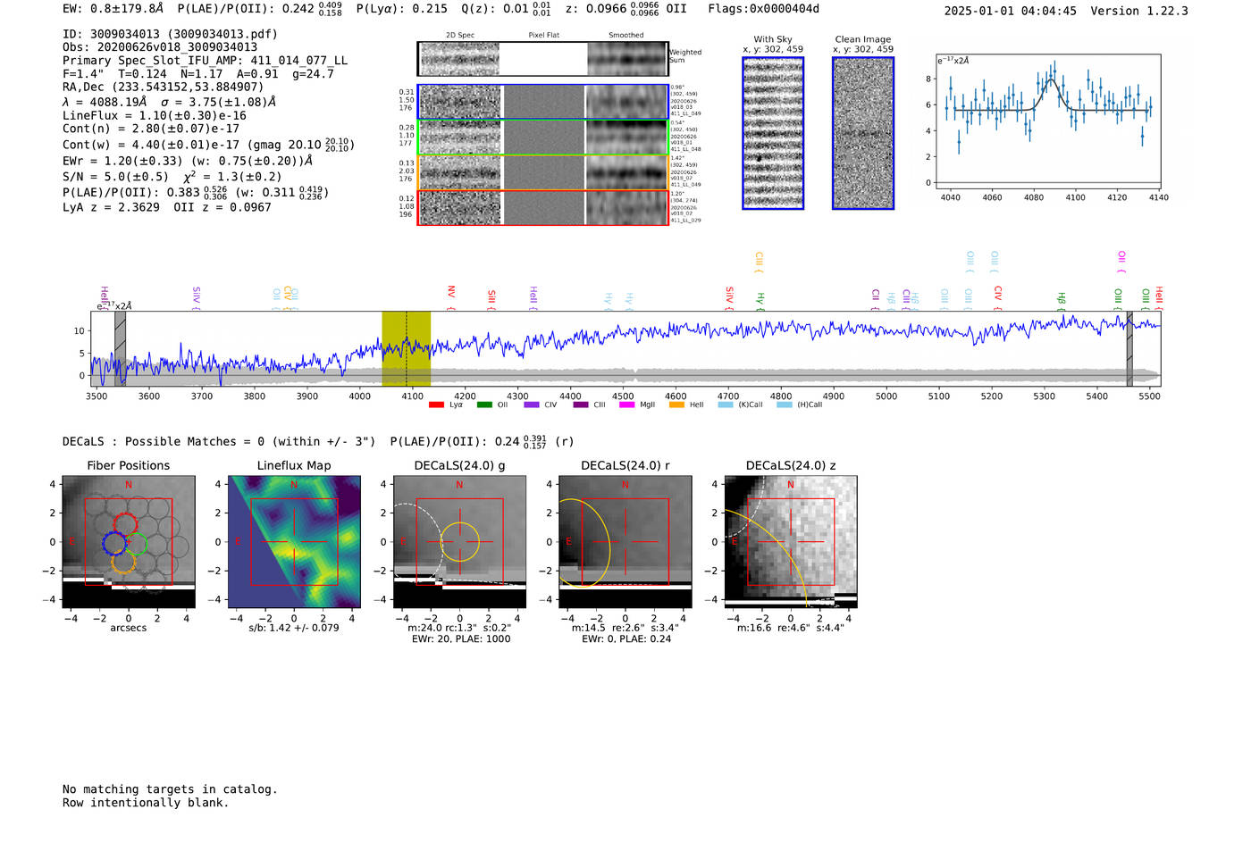Click the ID: 3009034013 line
Image resolution: width=1251 pixels, height=851 pixels.
[170, 34]
